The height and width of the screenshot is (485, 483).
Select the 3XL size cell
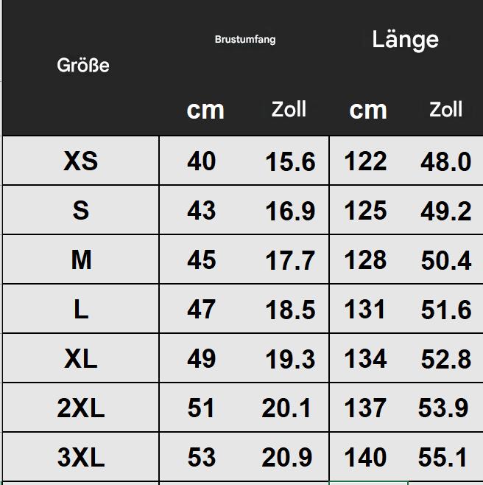point(81,457)
